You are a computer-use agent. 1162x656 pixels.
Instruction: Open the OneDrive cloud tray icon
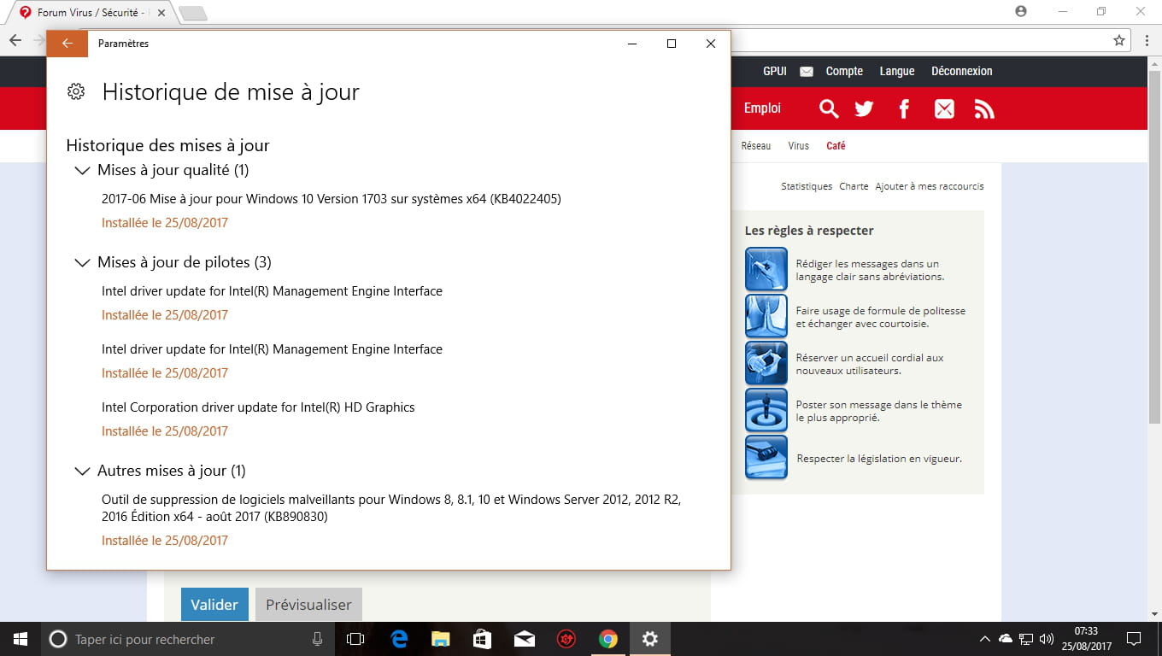(1006, 639)
